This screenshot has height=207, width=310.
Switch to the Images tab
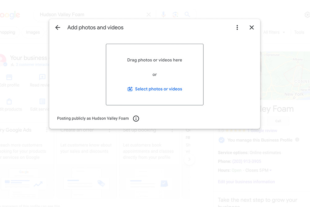click(33, 32)
